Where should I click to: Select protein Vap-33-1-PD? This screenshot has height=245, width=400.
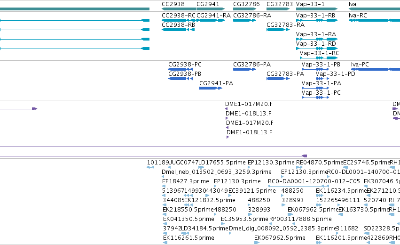[x=322, y=79]
